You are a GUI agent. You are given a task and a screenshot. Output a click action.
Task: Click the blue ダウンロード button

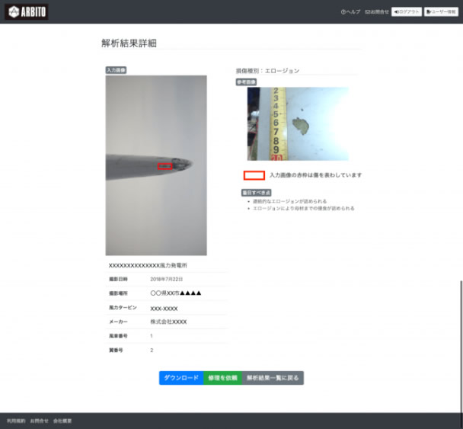point(181,378)
